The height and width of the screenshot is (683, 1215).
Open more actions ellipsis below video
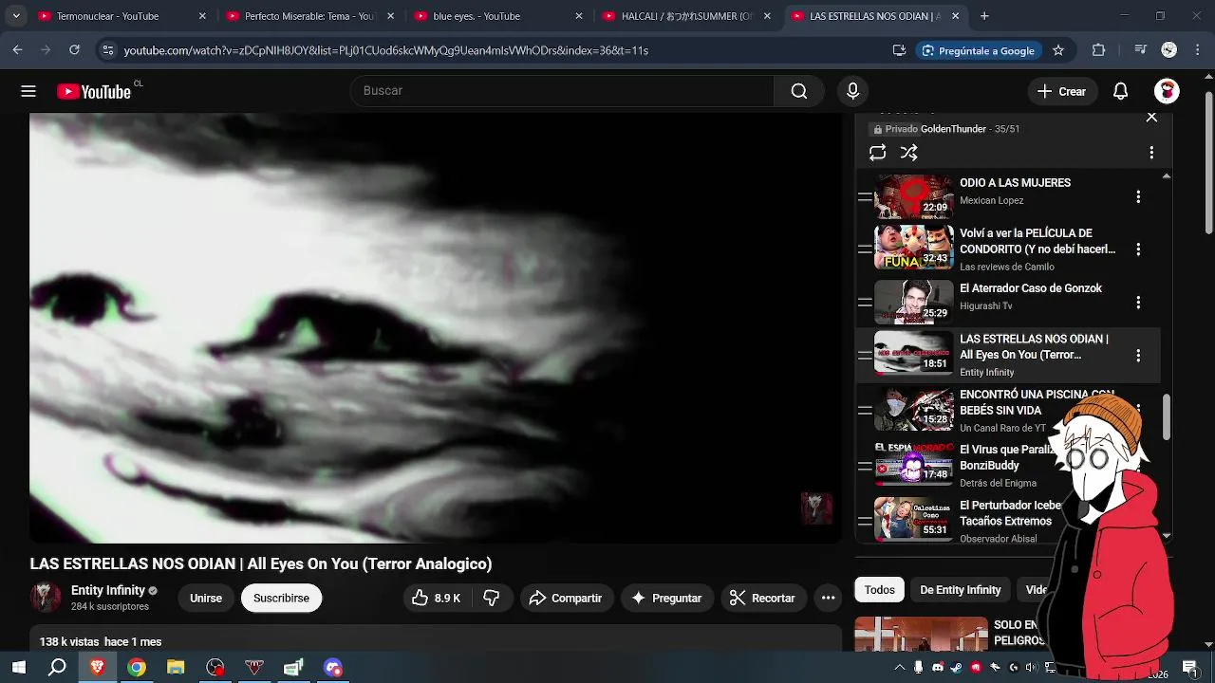click(828, 598)
